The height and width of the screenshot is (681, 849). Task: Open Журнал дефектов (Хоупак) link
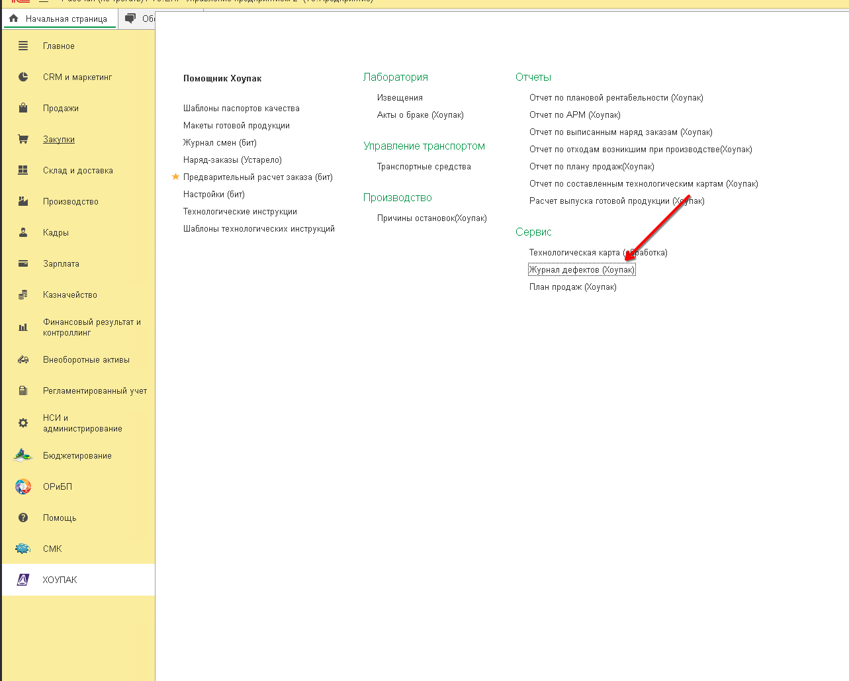tap(582, 269)
